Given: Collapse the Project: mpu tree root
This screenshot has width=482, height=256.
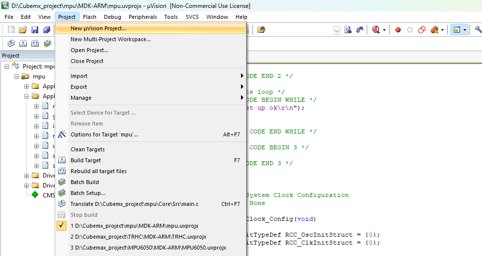Looking at the screenshot, I should (6, 66).
